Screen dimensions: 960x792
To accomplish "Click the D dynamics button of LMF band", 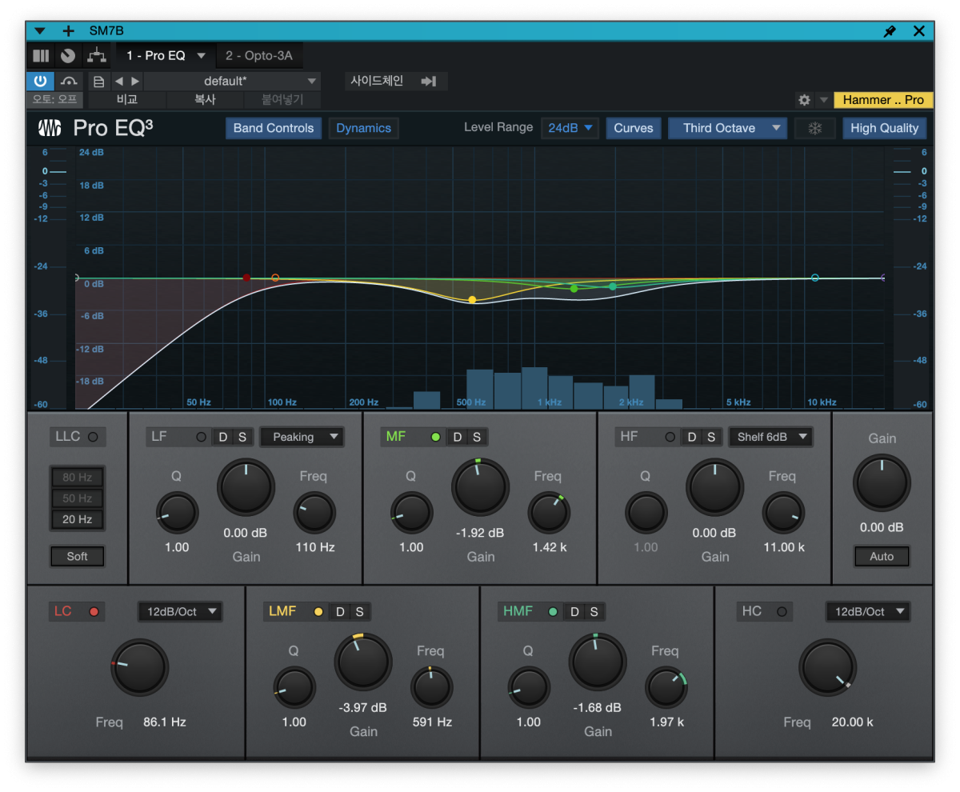I will pyautogui.click(x=340, y=612).
